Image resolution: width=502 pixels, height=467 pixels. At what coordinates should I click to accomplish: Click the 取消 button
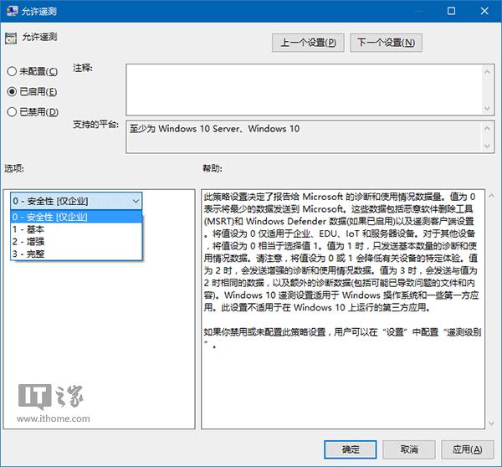409,449
